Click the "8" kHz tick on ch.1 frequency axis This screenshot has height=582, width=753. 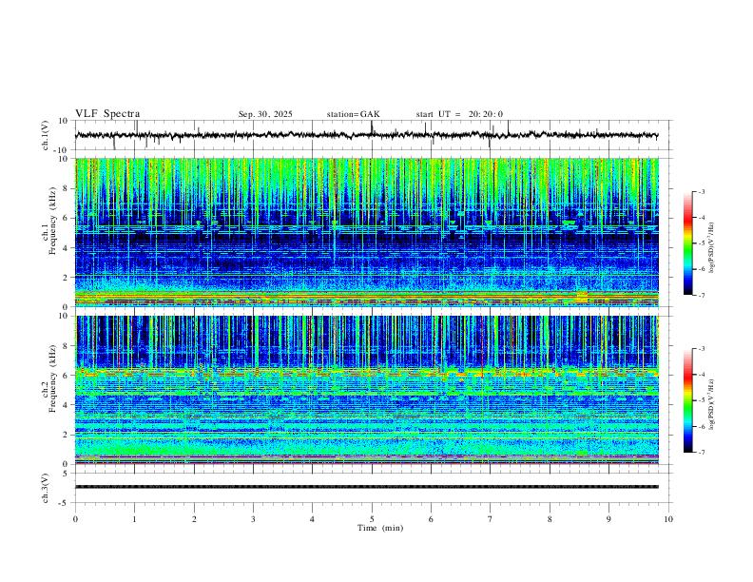point(67,188)
